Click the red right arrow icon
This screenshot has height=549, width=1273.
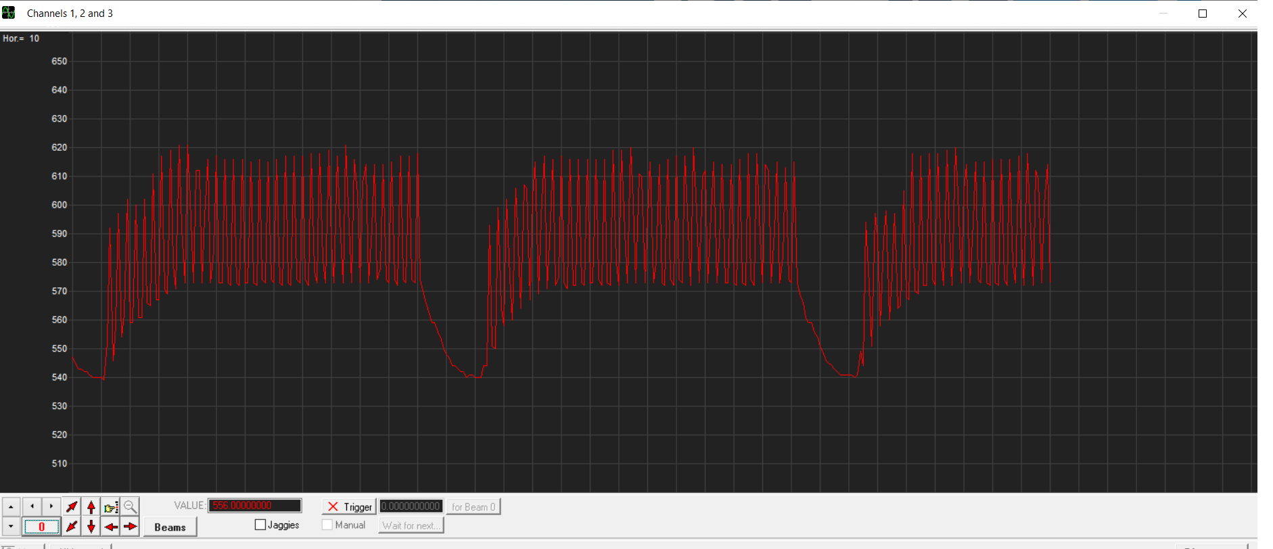130,526
